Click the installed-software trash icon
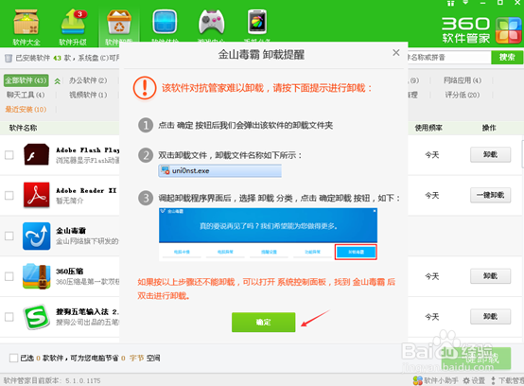The width and height of the screenshot is (524, 386). click(9, 58)
